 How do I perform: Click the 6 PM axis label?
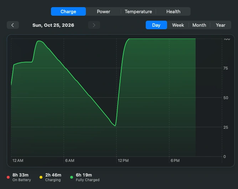(x=175, y=160)
